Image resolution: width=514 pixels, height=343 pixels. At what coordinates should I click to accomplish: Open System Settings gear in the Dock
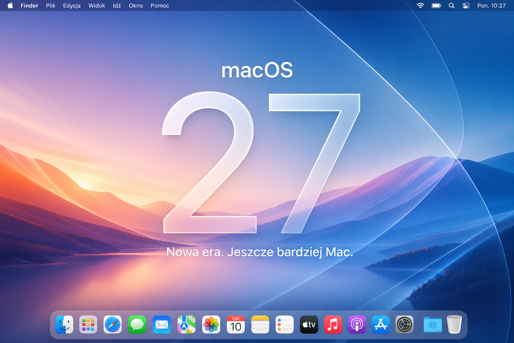click(405, 325)
